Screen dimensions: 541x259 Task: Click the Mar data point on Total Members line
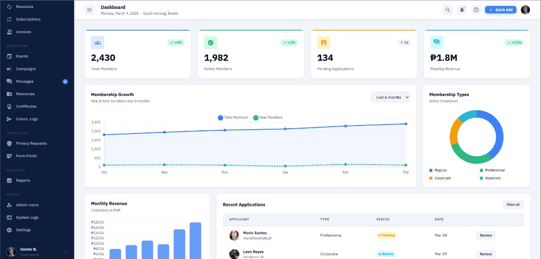(406, 124)
